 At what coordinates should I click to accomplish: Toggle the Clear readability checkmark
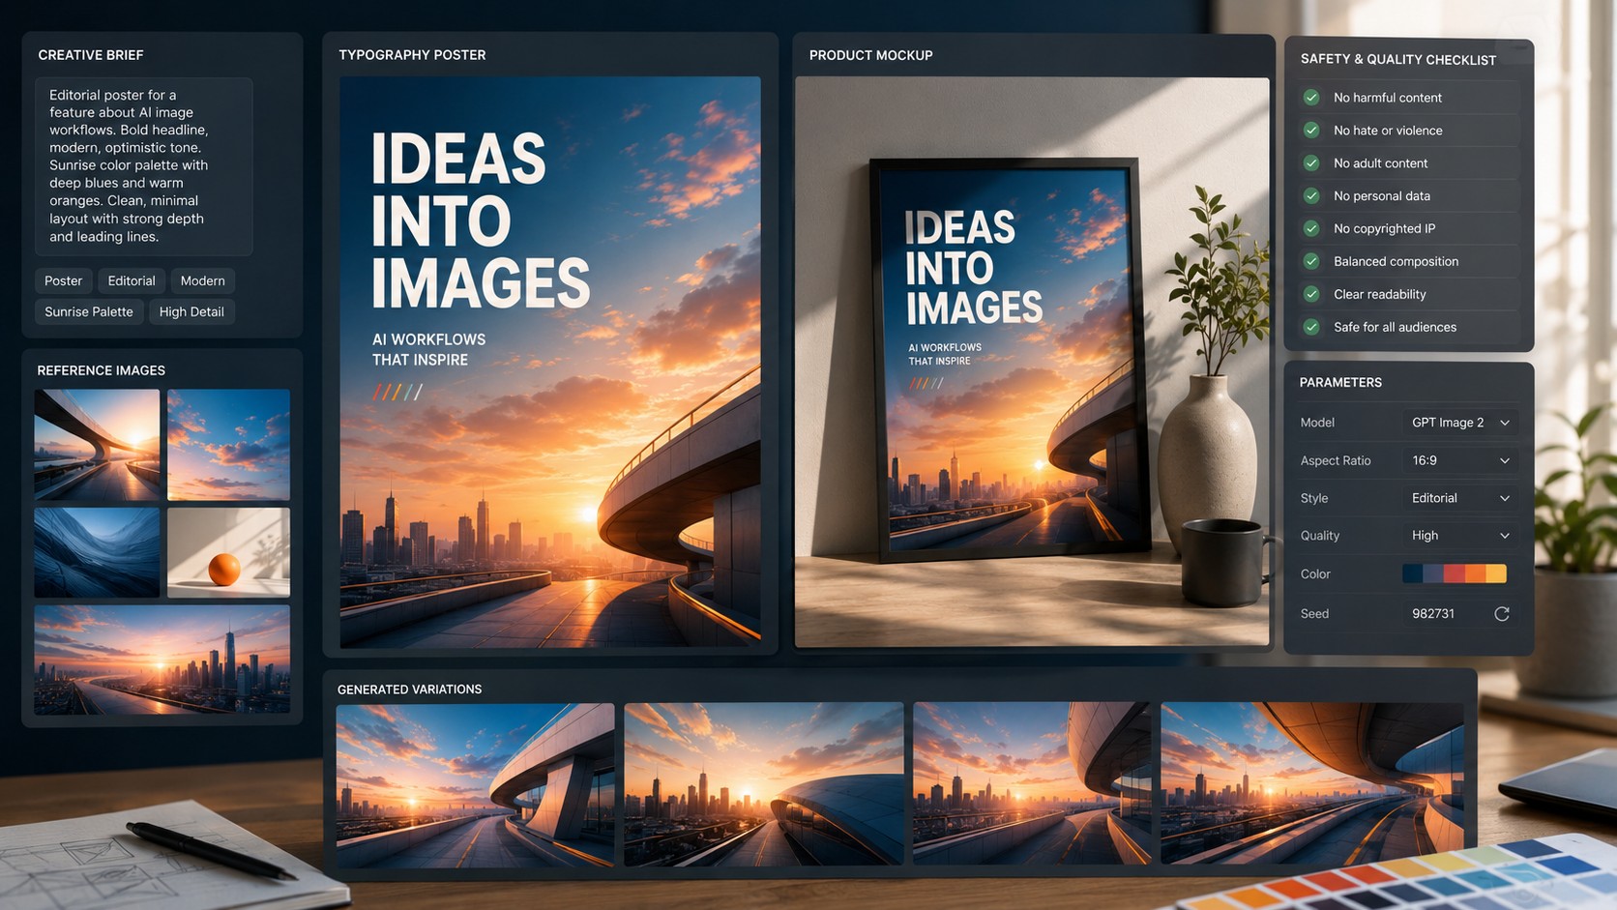coord(1311,294)
